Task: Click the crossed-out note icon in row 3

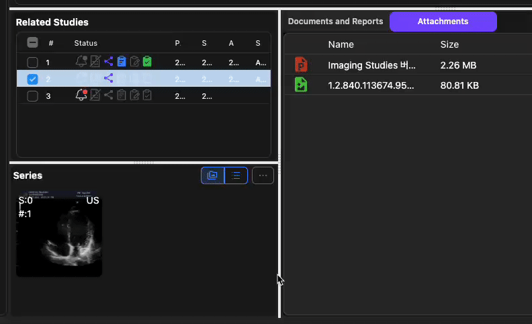Action: coord(95,95)
